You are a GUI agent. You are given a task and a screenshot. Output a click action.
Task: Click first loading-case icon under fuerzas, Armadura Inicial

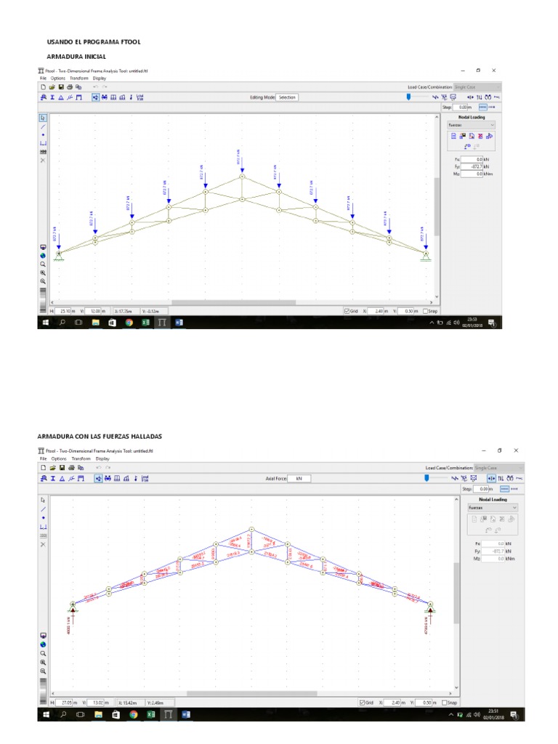pyautogui.click(x=453, y=136)
